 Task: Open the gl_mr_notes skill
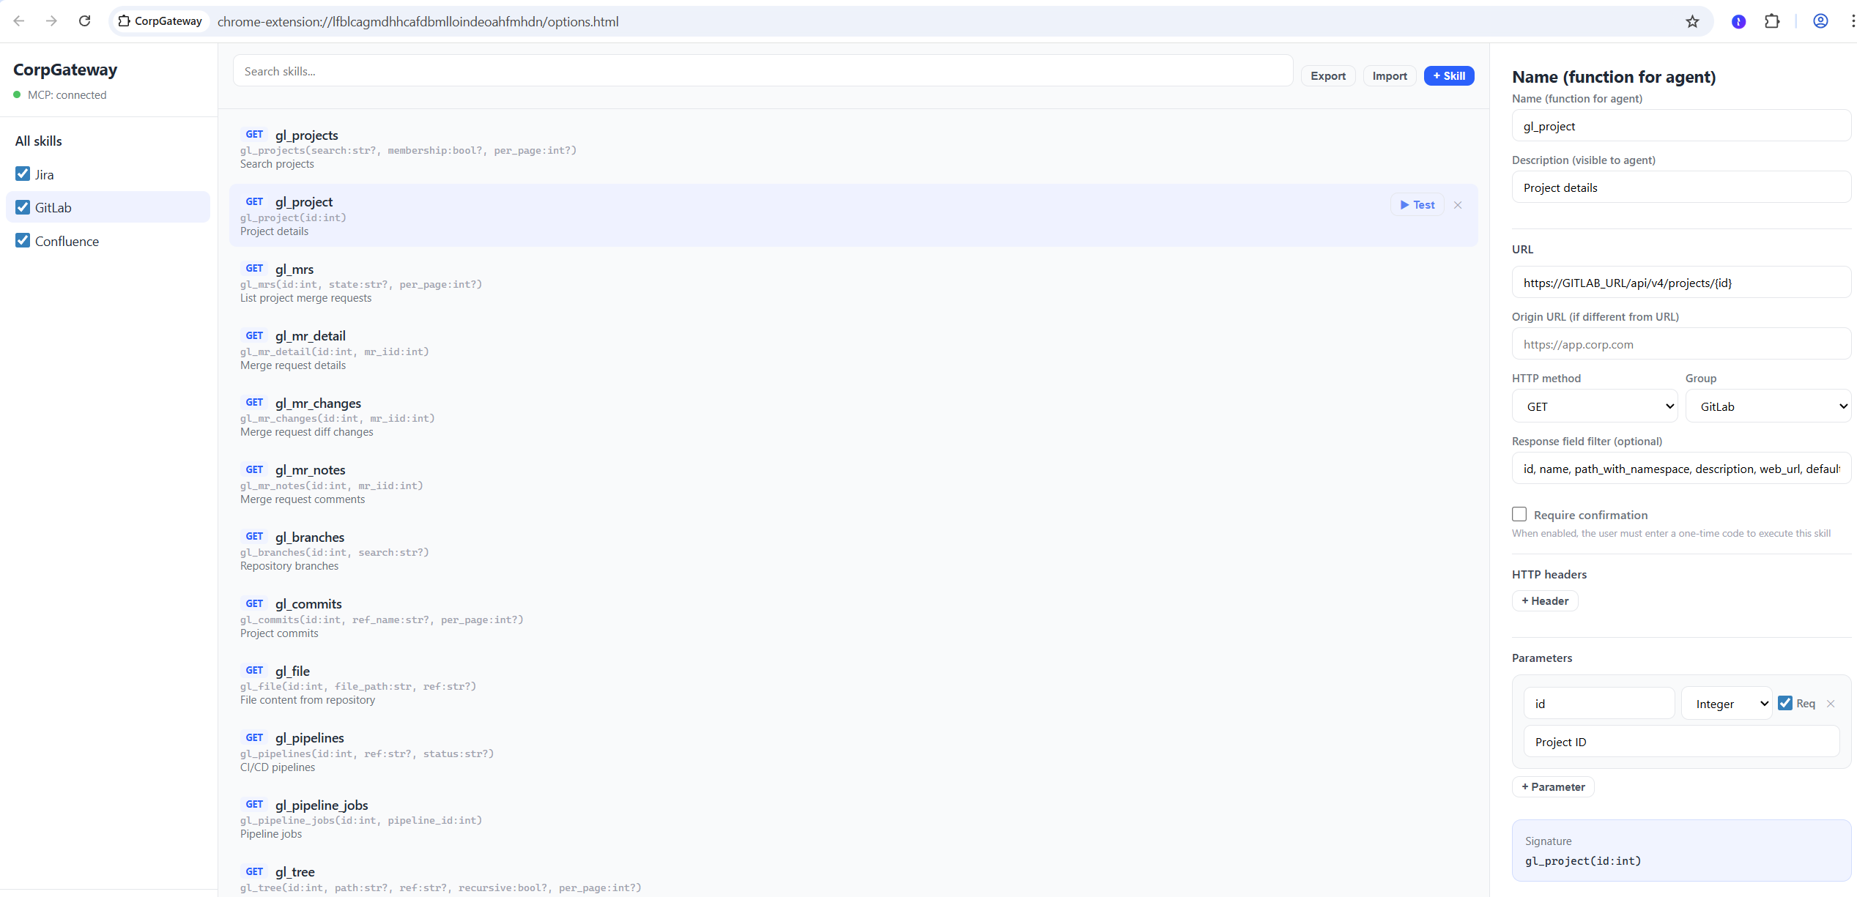(853, 484)
